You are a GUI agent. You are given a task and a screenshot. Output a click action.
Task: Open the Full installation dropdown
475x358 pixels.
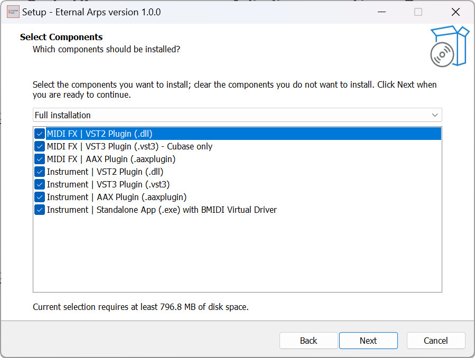(x=237, y=115)
